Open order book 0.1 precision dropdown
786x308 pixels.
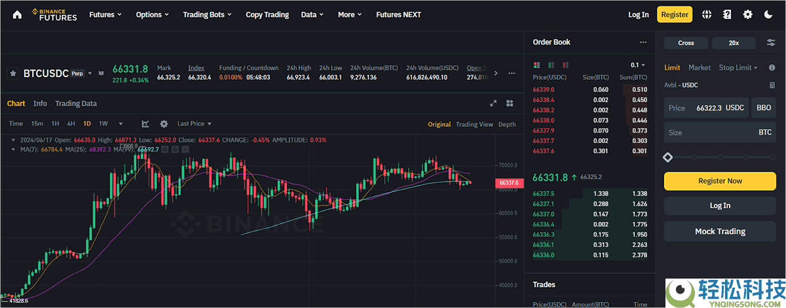coord(637,65)
